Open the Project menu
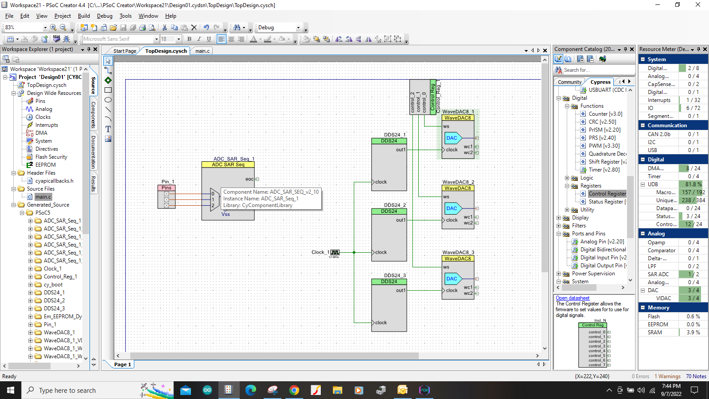The height and width of the screenshot is (399, 709). [62, 16]
